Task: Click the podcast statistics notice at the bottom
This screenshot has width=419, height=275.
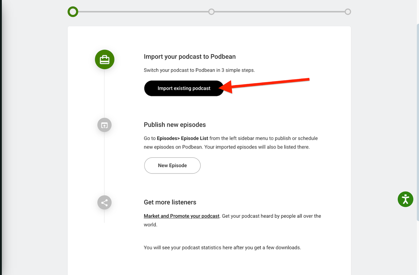Action: coord(222,247)
